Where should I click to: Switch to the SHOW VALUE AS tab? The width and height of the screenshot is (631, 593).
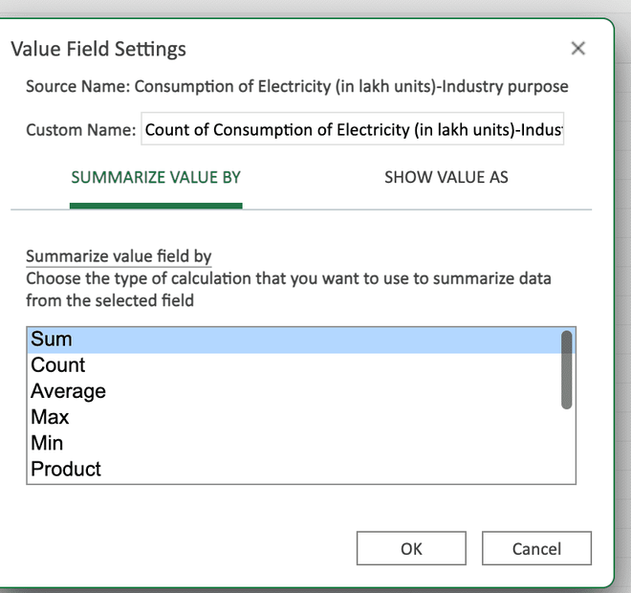coord(446,178)
